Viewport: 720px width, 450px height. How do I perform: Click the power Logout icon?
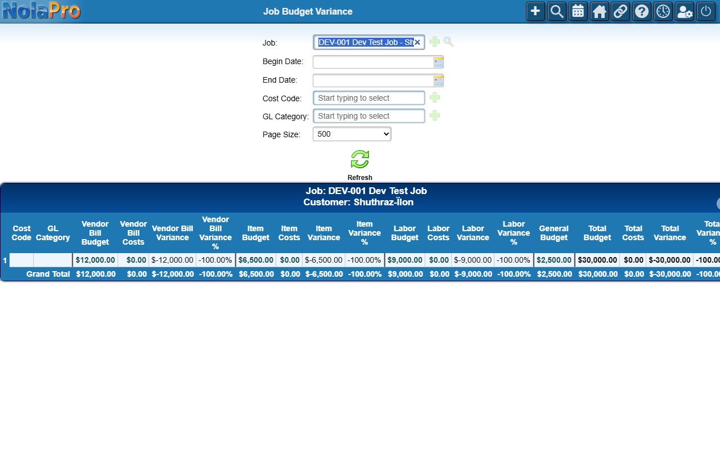[706, 11]
